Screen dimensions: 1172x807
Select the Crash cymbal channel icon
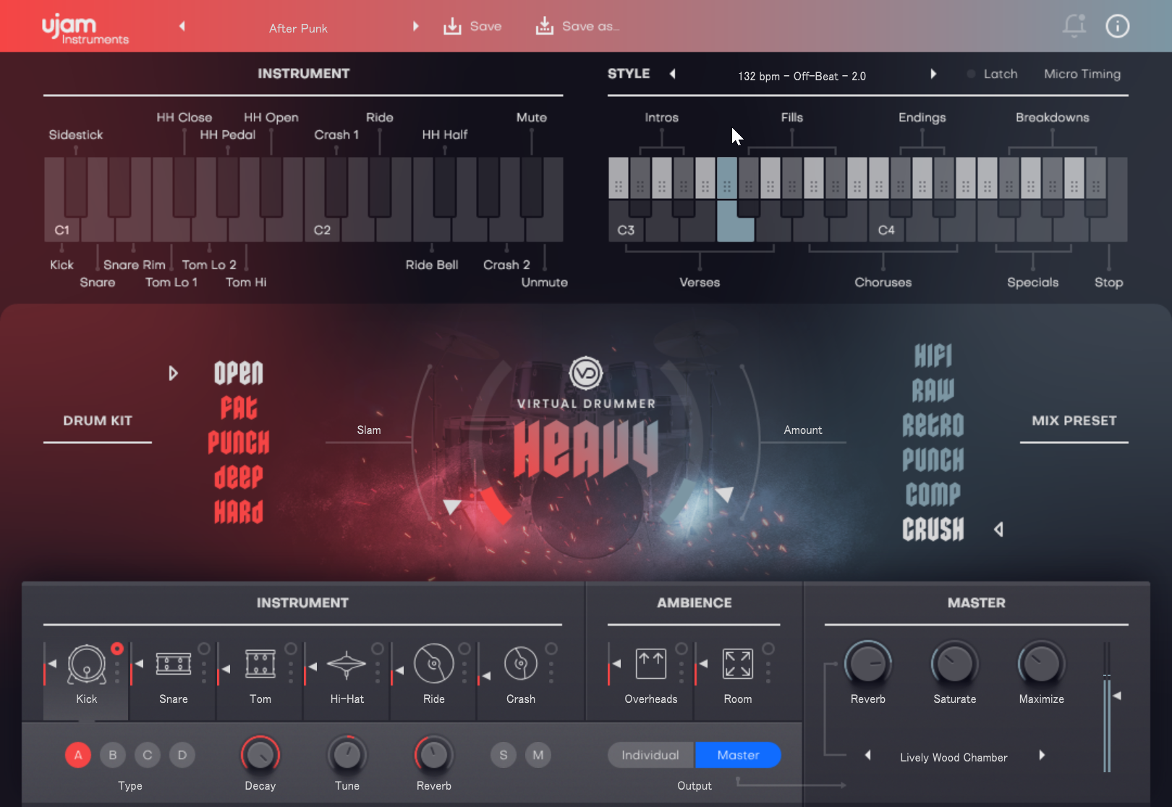521,664
